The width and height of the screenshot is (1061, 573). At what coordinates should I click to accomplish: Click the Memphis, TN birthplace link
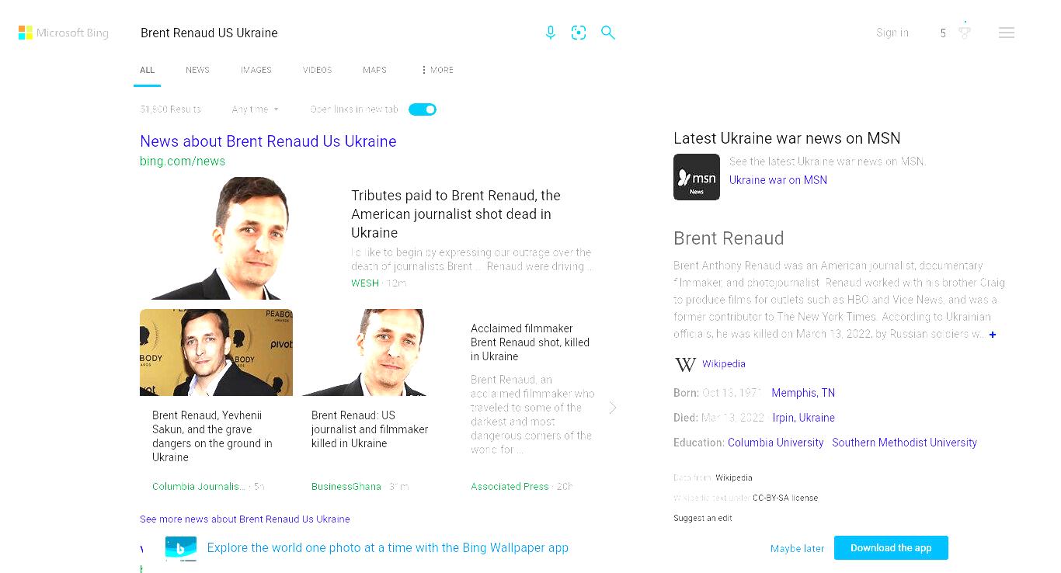[803, 393]
